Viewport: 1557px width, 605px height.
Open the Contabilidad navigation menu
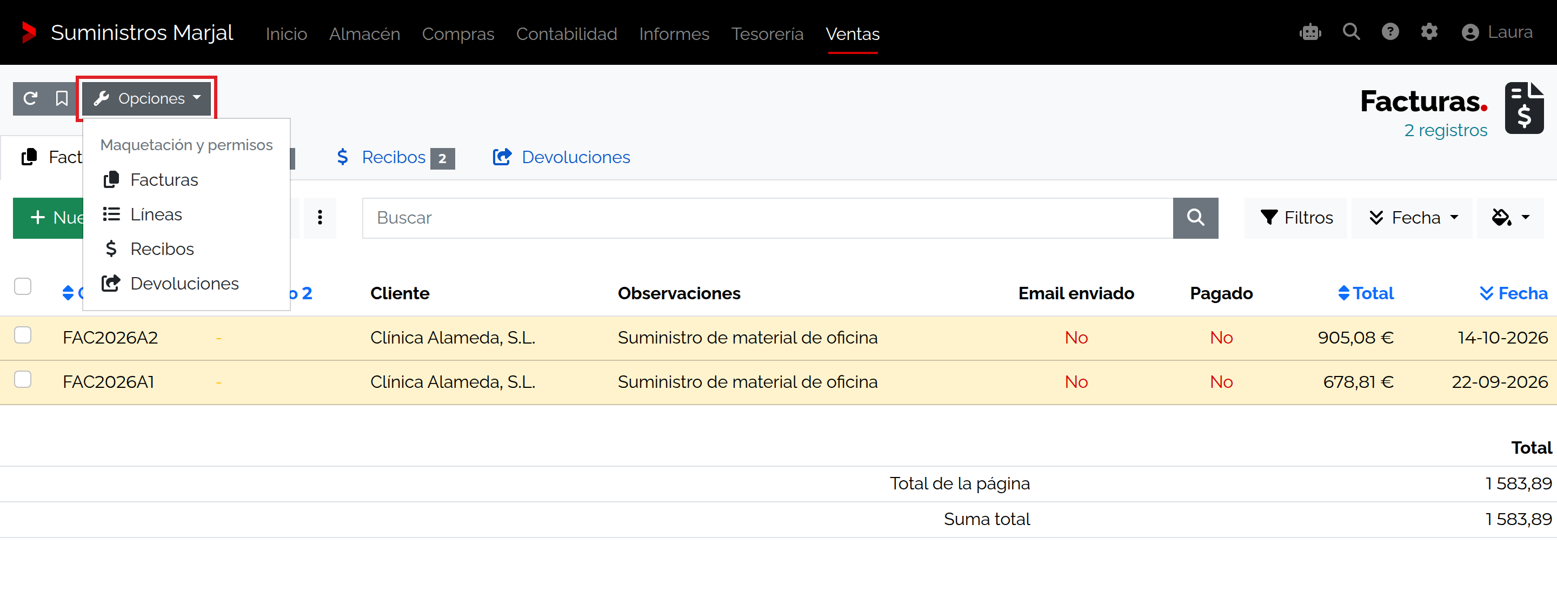pyautogui.click(x=567, y=34)
